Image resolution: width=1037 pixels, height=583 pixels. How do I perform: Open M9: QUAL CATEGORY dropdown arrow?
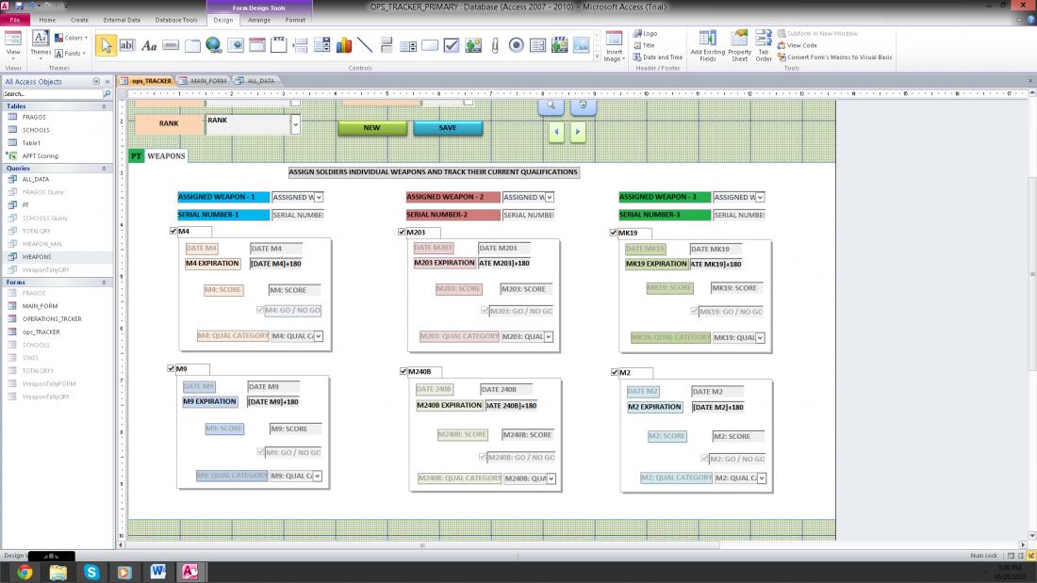click(x=318, y=476)
